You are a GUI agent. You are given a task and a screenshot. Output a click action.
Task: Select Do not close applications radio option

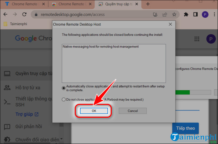(64, 100)
